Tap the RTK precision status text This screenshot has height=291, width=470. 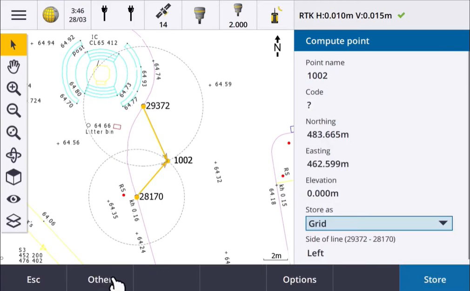coord(345,15)
